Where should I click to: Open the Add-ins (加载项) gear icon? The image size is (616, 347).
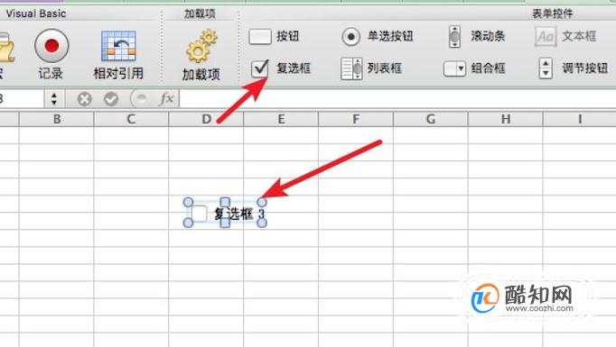[201, 46]
